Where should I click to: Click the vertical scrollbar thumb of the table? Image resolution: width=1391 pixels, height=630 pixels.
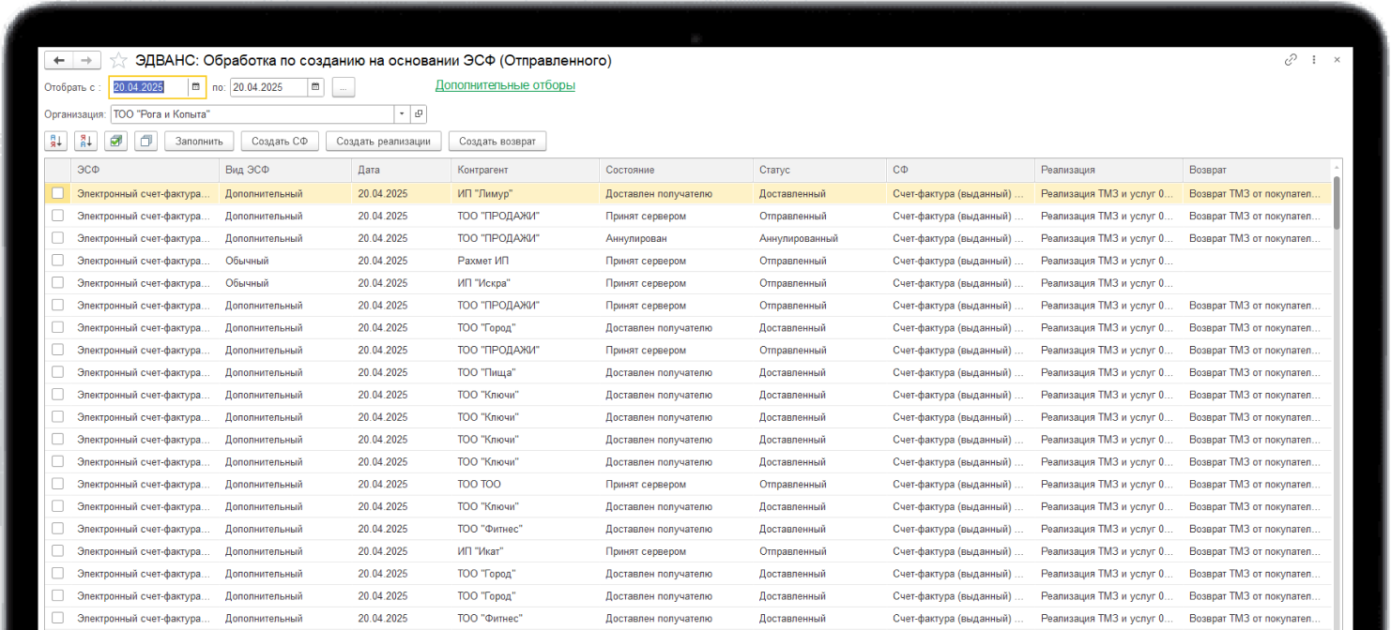1337,202
